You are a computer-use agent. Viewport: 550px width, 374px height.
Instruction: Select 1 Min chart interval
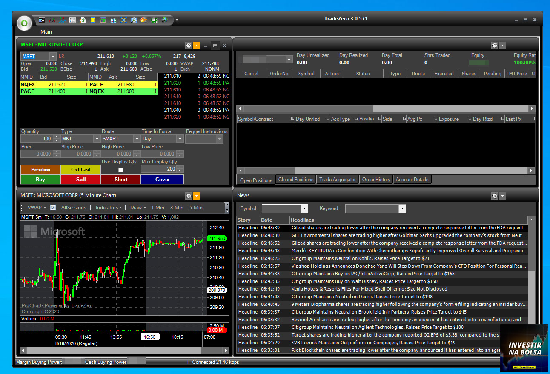158,208
